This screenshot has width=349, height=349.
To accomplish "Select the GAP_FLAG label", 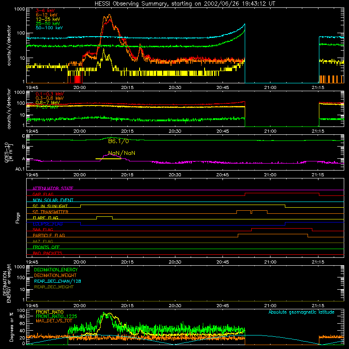I will (x=43, y=194).
